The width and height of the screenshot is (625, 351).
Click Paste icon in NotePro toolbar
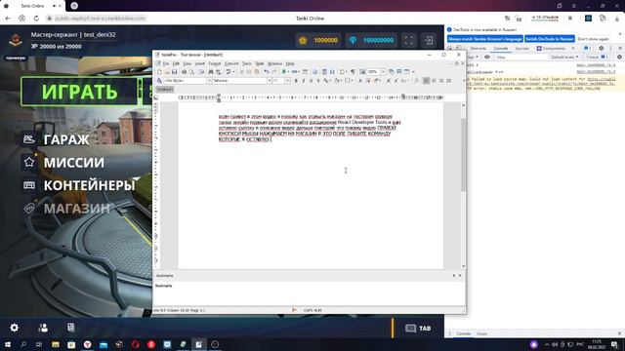coord(257,72)
